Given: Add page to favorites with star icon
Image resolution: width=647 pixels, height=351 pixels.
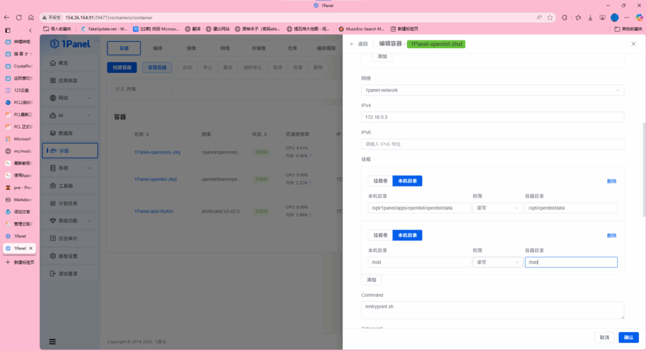Looking at the screenshot, I should (550, 17).
